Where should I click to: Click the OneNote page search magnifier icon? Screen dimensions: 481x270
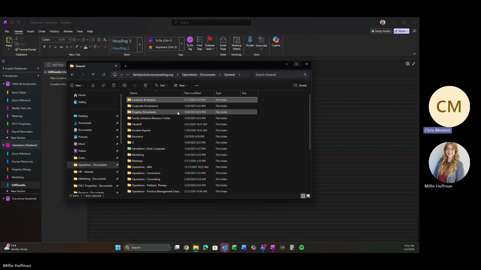click(x=408, y=64)
